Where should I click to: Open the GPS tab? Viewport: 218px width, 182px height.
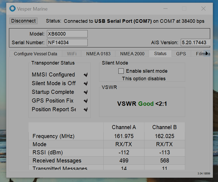(181, 54)
